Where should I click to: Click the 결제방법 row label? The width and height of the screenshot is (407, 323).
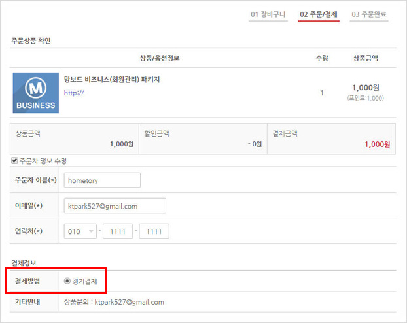point(27,281)
